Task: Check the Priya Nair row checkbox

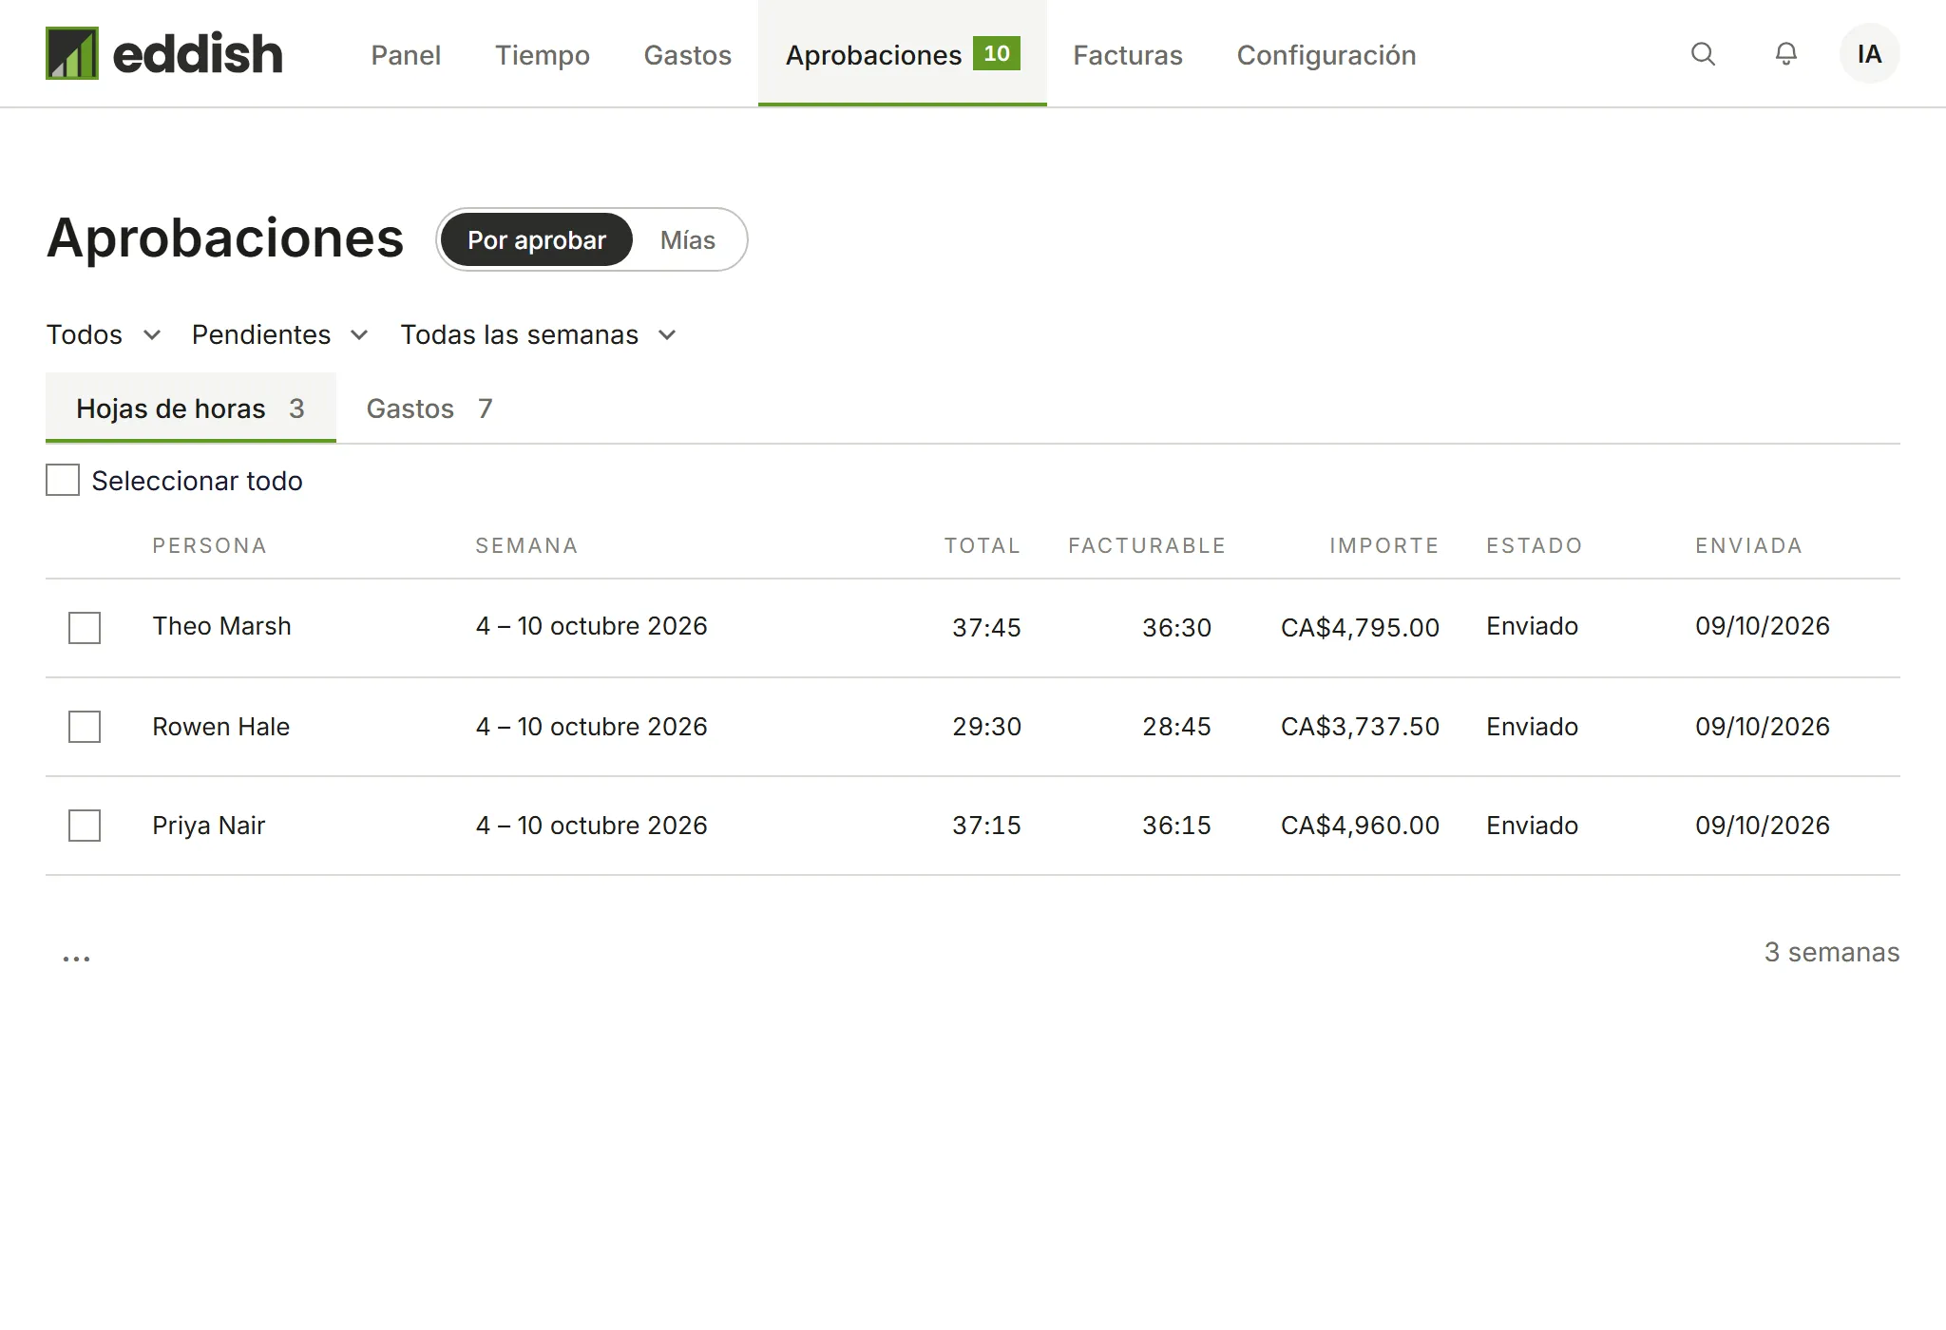Action: [x=85, y=826]
